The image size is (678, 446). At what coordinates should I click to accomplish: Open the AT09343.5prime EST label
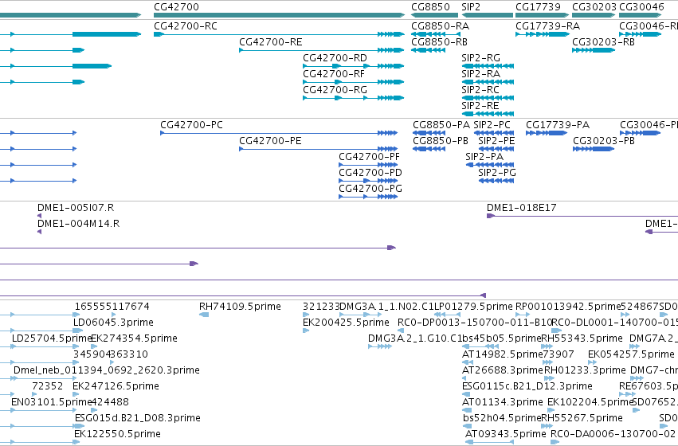(x=505, y=434)
